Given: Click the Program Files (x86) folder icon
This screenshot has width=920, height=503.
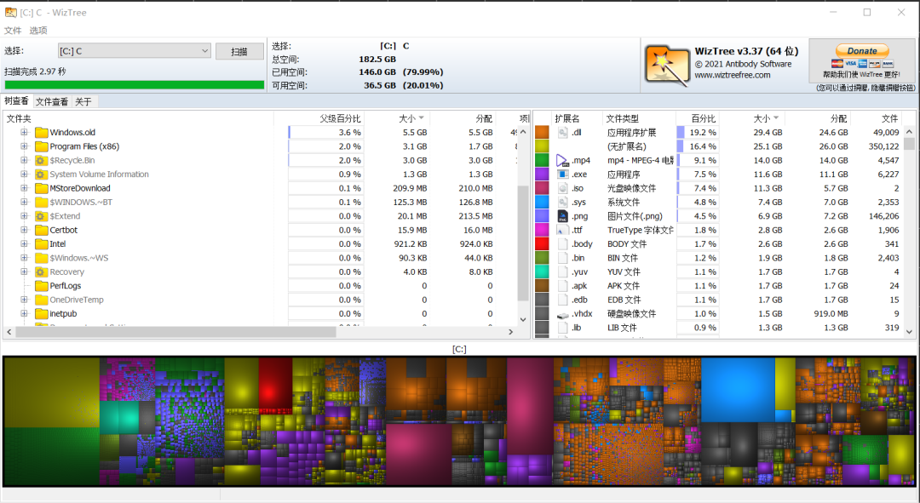Looking at the screenshot, I should click(x=41, y=146).
